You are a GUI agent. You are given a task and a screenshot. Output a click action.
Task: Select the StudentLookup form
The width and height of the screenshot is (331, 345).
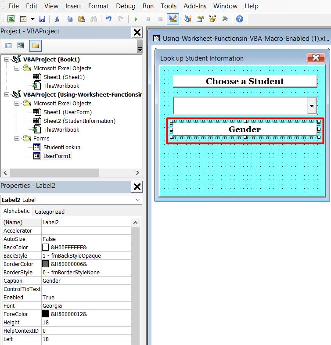[x=61, y=147]
